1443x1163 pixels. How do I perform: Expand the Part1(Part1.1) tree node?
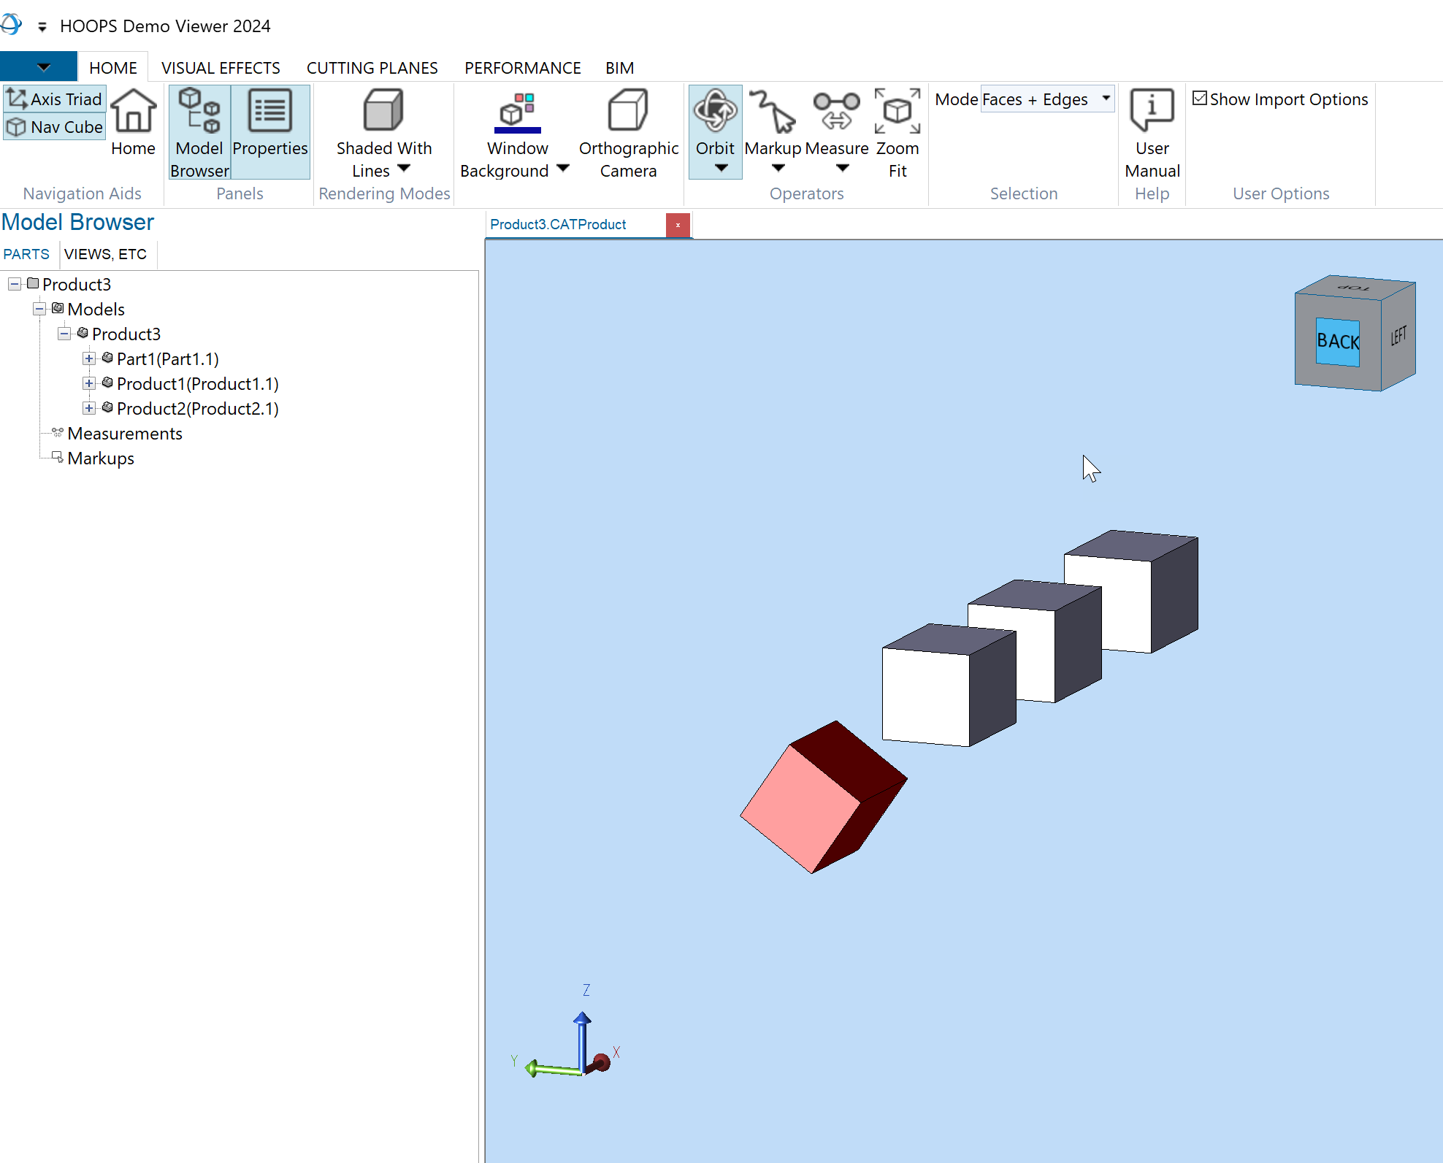[x=89, y=358]
